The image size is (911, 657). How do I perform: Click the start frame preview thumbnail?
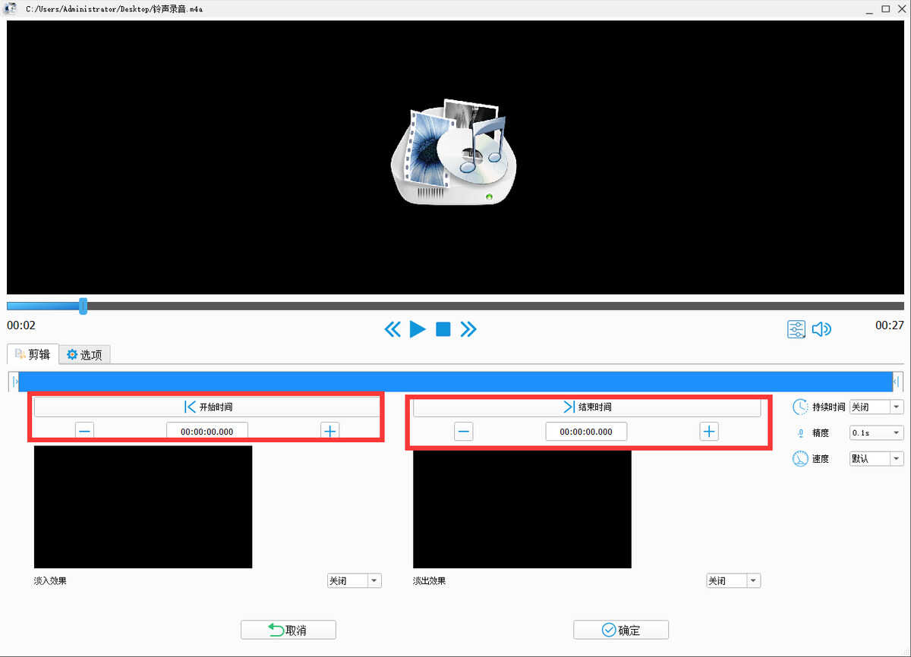click(143, 507)
